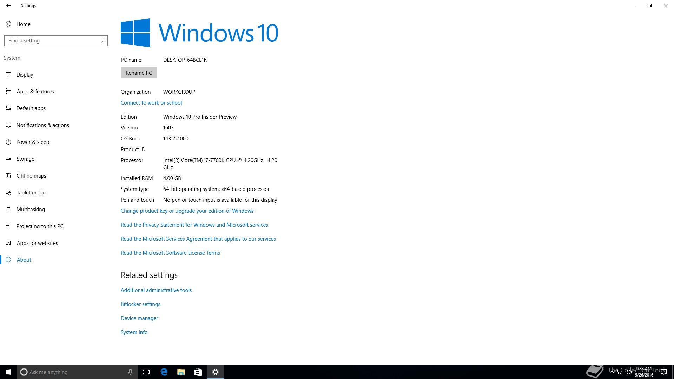674x379 pixels.
Task: Click Change product key or upgrade link
Action: coord(187,211)
